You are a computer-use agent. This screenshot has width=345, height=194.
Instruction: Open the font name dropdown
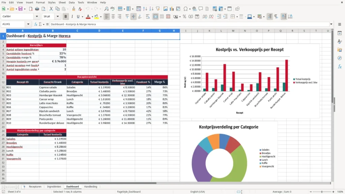[x=37, y=16]
